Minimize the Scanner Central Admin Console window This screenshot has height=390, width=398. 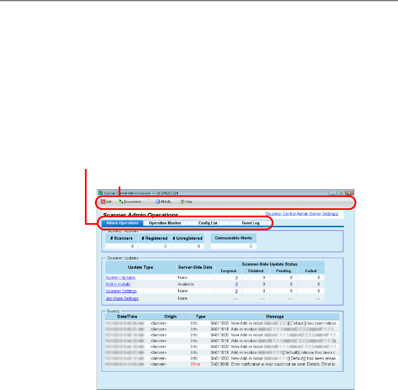(333, 193)
